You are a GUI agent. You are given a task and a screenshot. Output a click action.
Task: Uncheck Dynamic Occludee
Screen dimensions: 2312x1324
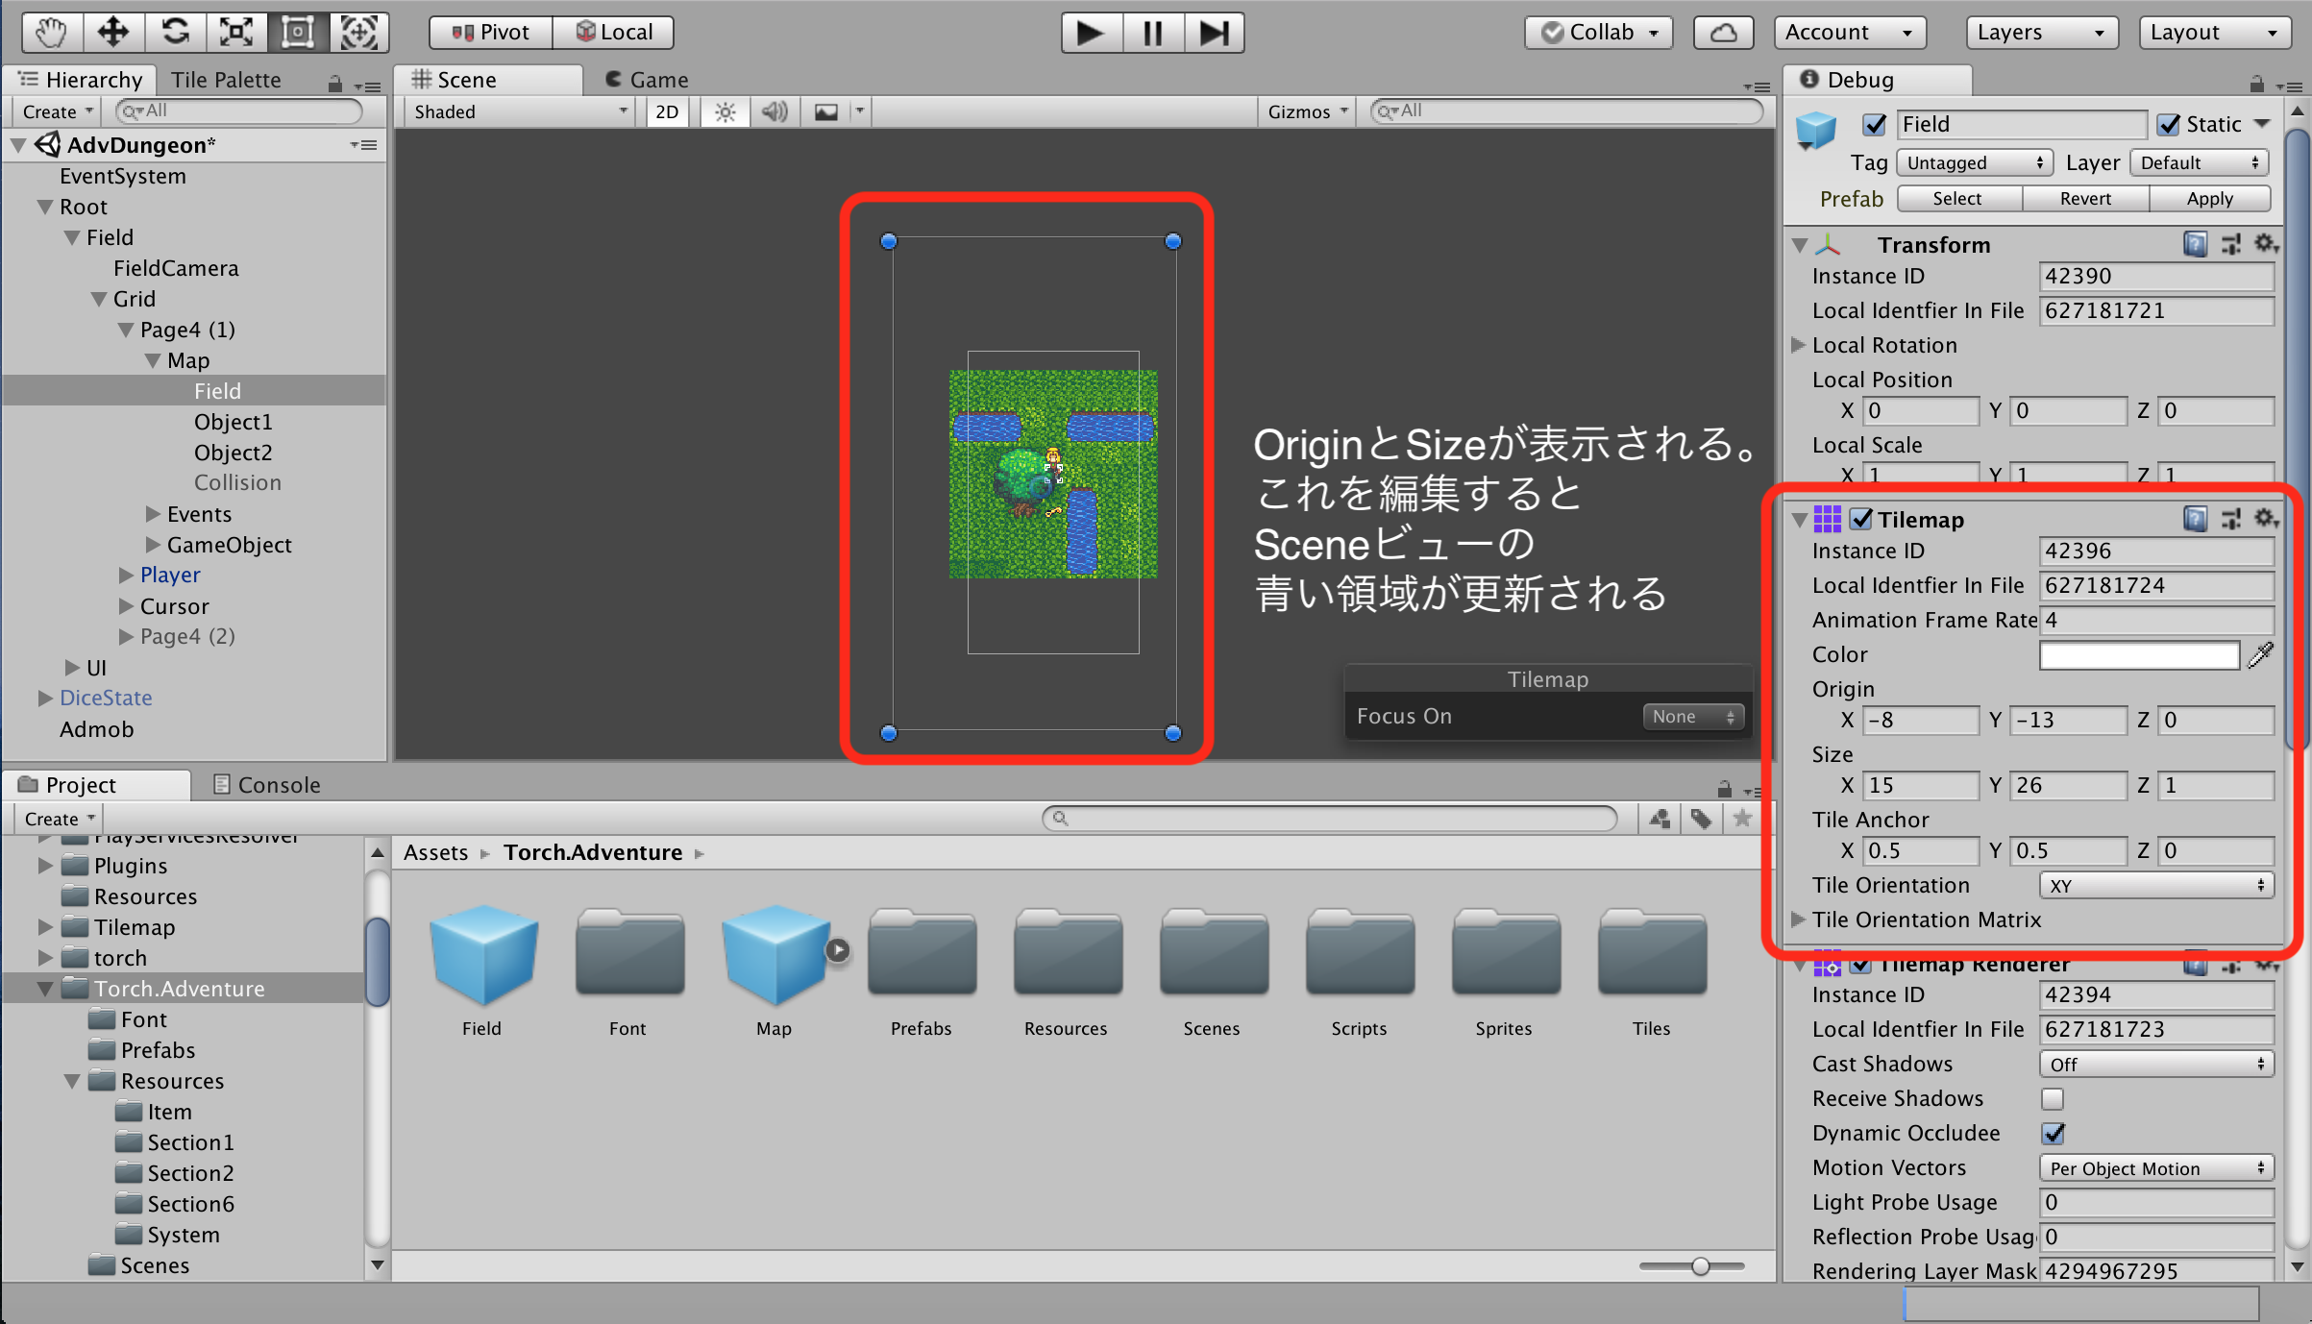2053,1133
